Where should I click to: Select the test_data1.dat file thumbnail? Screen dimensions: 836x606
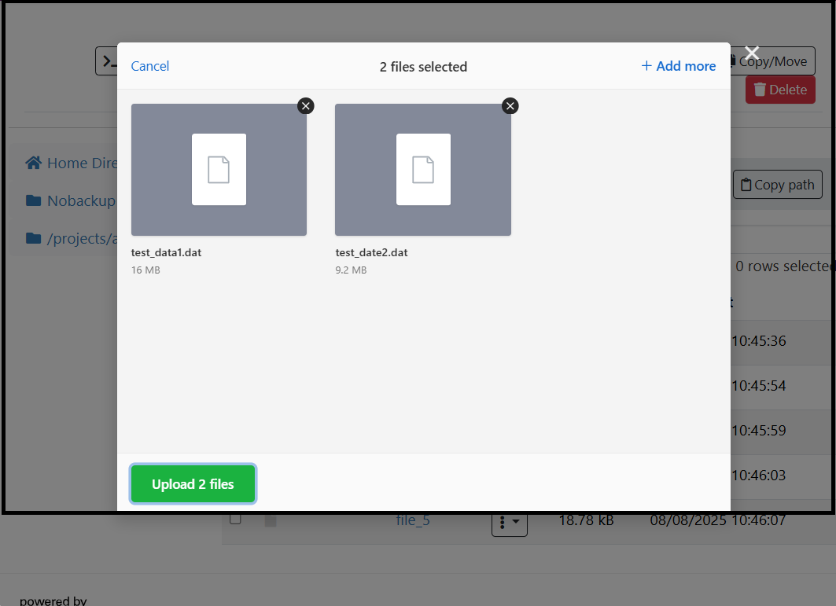pyautogui.click(x=219, y=169)
